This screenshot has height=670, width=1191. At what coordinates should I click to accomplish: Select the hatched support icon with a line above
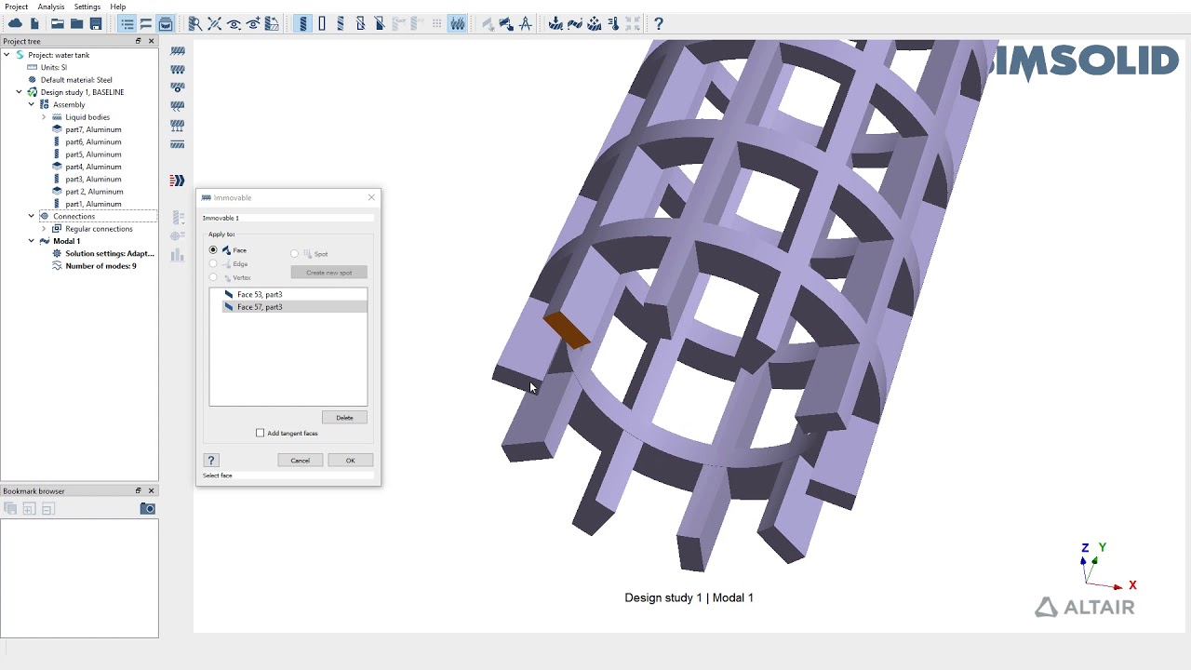click(178, 143)
